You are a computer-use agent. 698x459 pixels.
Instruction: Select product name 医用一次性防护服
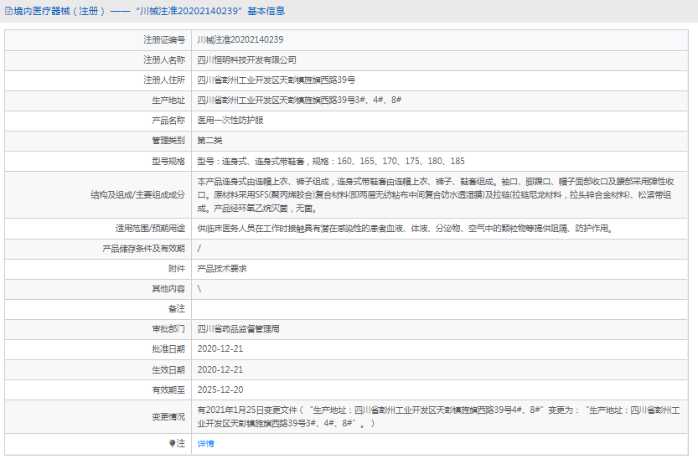(230, 120)
